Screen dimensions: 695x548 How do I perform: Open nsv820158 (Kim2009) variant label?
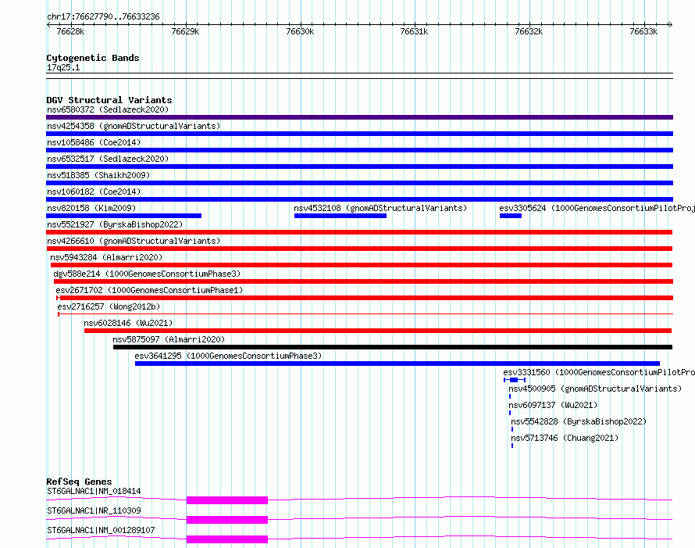pyautogui.click(x=91, y=208)
